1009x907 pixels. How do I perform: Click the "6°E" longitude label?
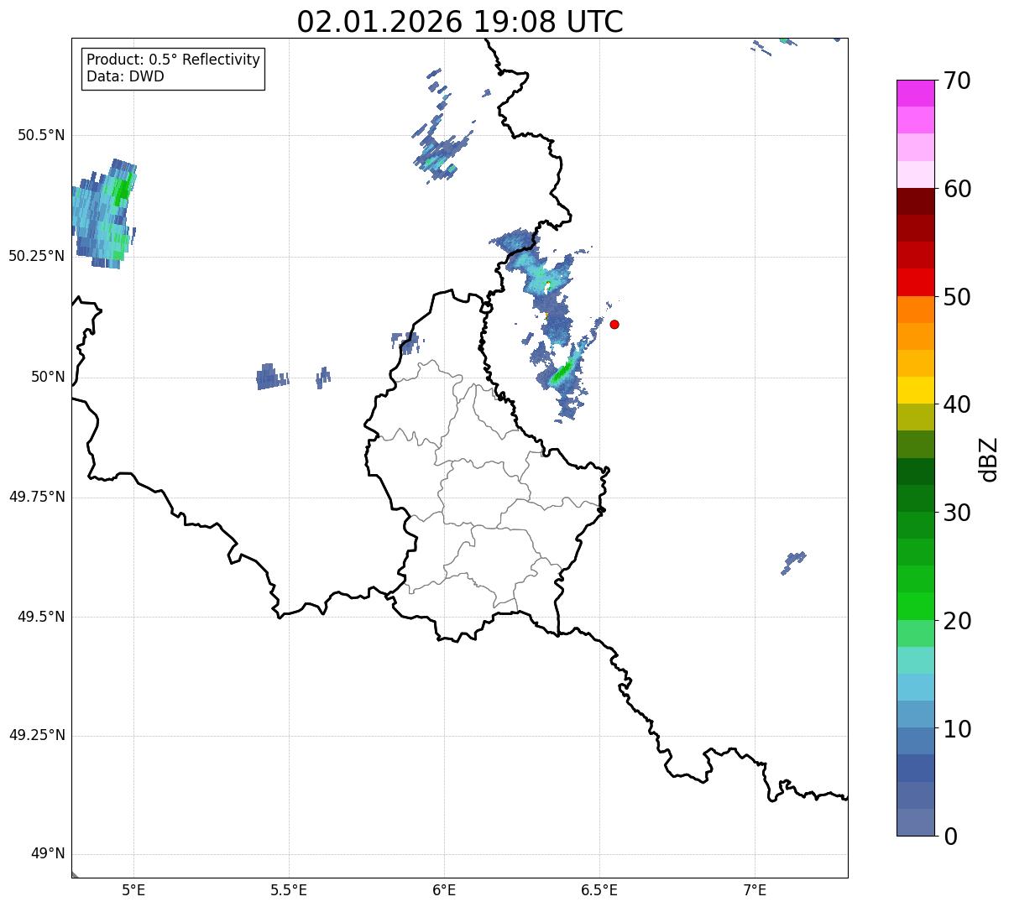point(444,890)
